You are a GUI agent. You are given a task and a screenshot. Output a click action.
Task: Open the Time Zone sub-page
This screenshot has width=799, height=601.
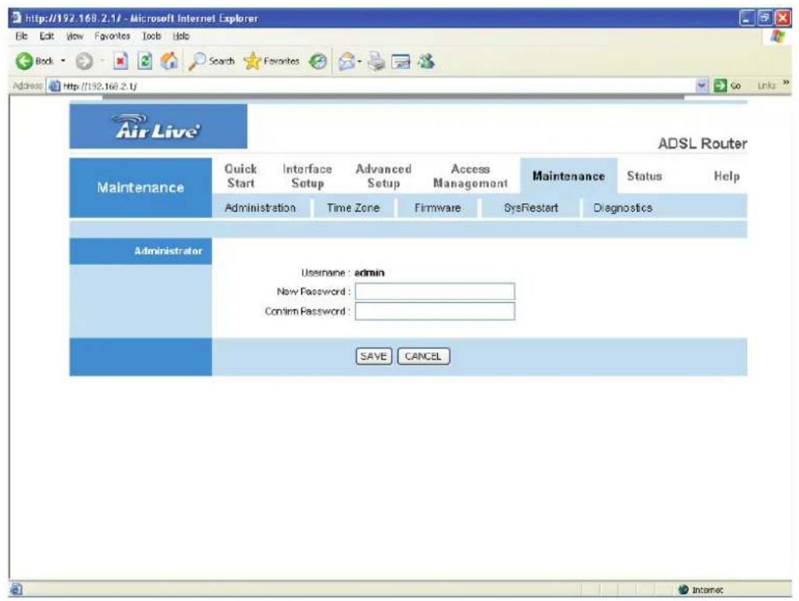coord(353,207)
